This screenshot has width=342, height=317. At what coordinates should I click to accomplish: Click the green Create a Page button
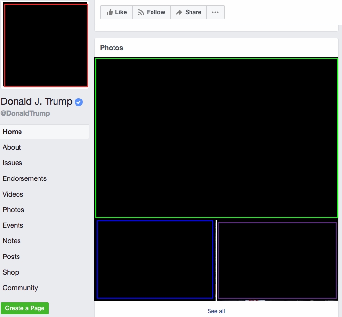point(25,308)
